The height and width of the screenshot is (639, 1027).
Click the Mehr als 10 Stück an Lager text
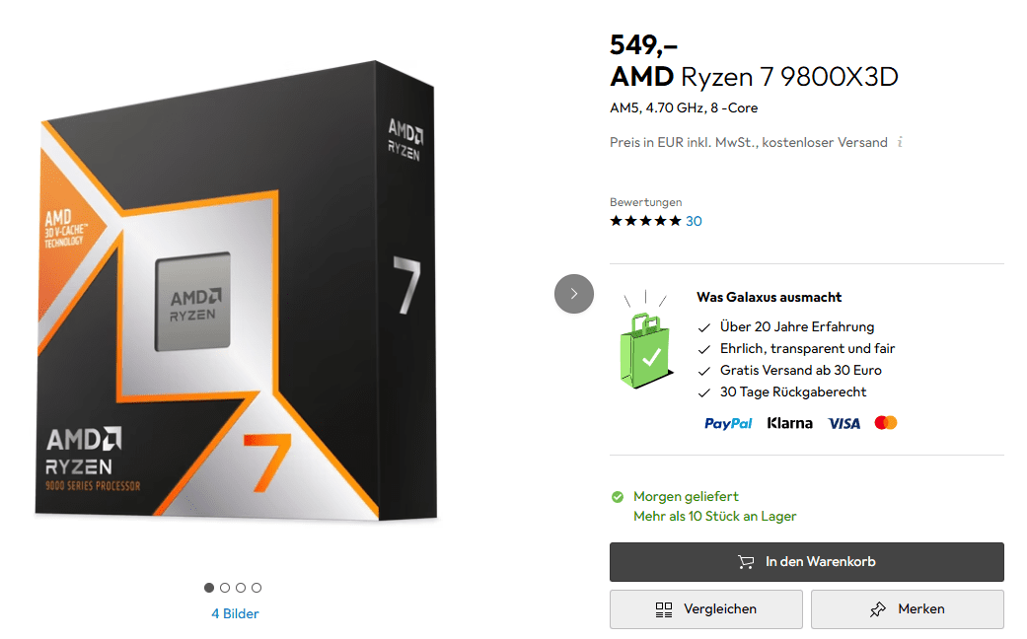pos(714,516)
